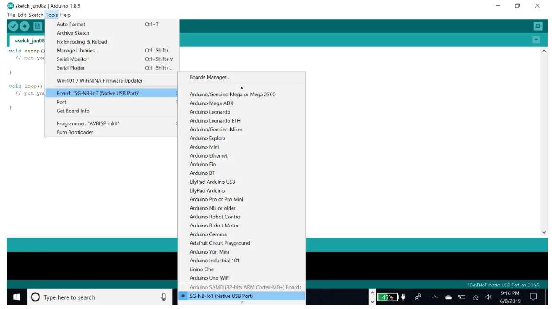The width and height of the screenshot is (552, 309).
Task: Click the Wi-Fi icon in the tray
Action: click(x=475, y=297)
